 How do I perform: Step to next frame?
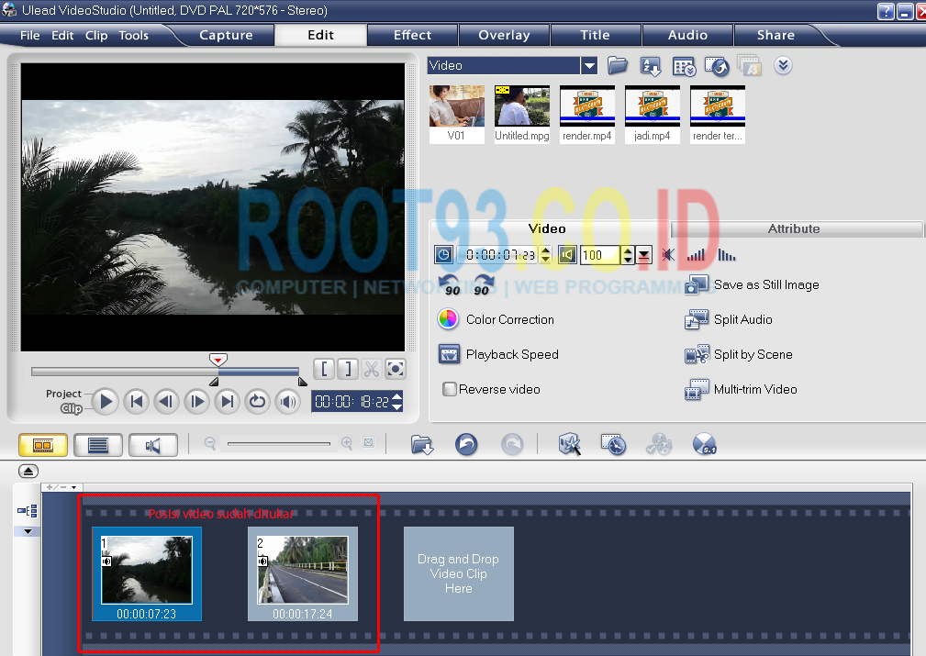point(196,402)
